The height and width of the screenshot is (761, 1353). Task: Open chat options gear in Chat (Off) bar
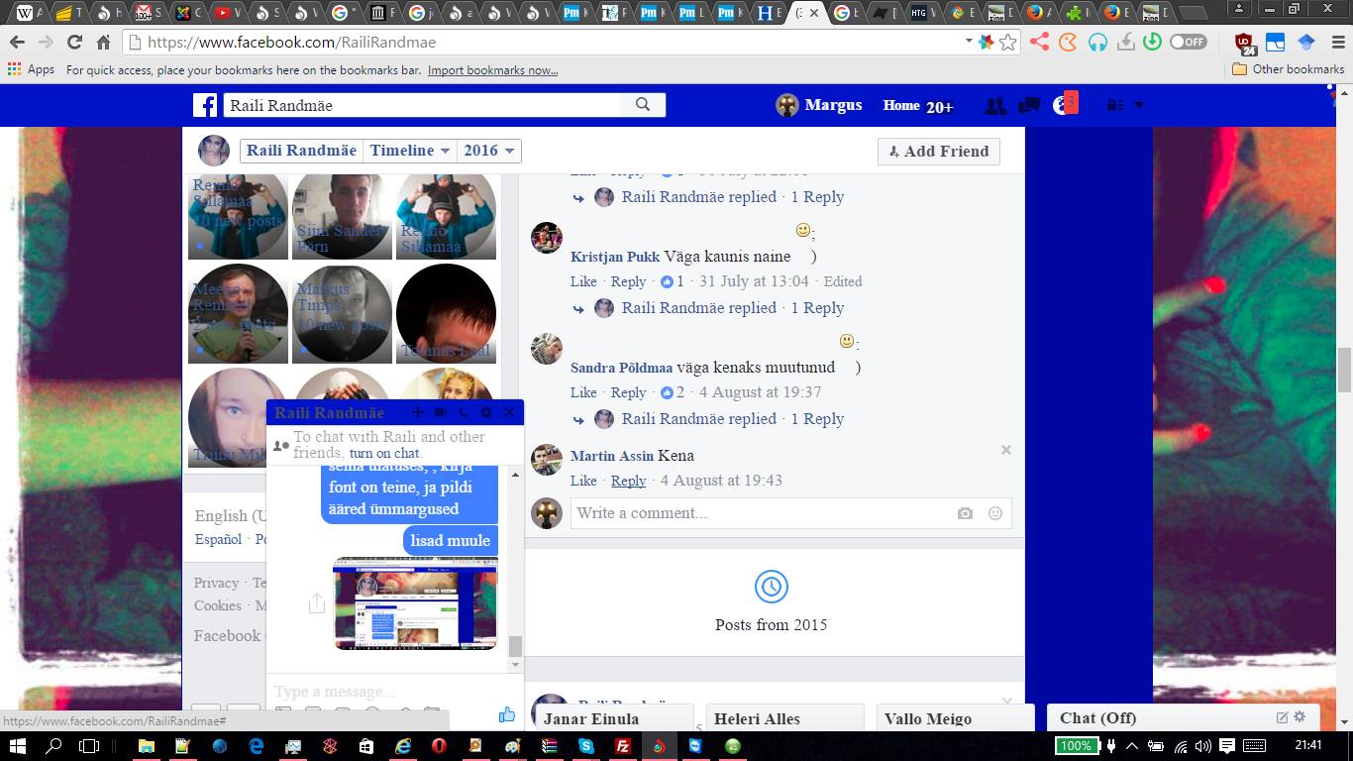(1300, 717)
